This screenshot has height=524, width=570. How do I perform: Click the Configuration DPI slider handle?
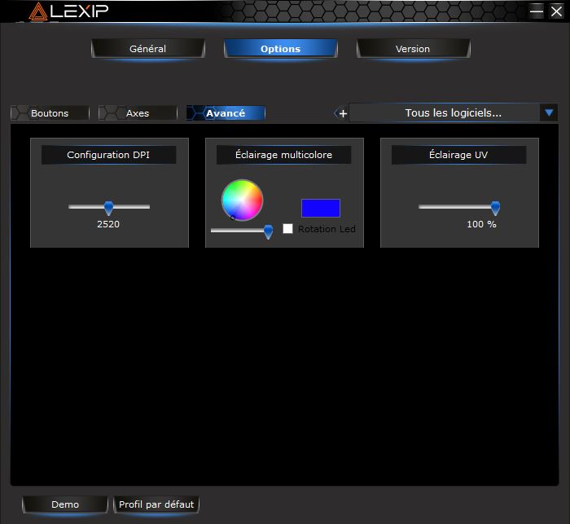[x=108, y=209]
